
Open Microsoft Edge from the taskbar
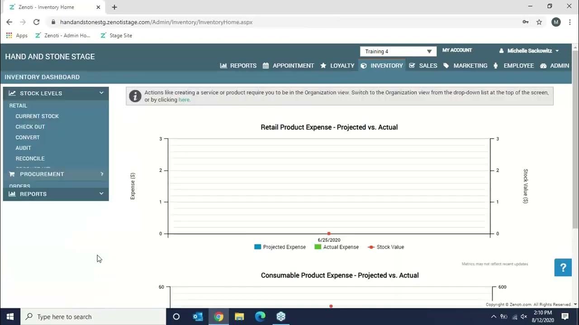coord(260,316)
